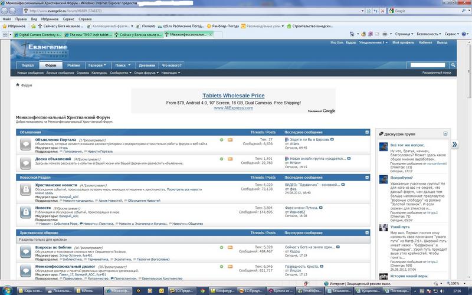Click the forum status icon beside Доска объявлений
472x295 pixels.
click(x=25, y=162)
